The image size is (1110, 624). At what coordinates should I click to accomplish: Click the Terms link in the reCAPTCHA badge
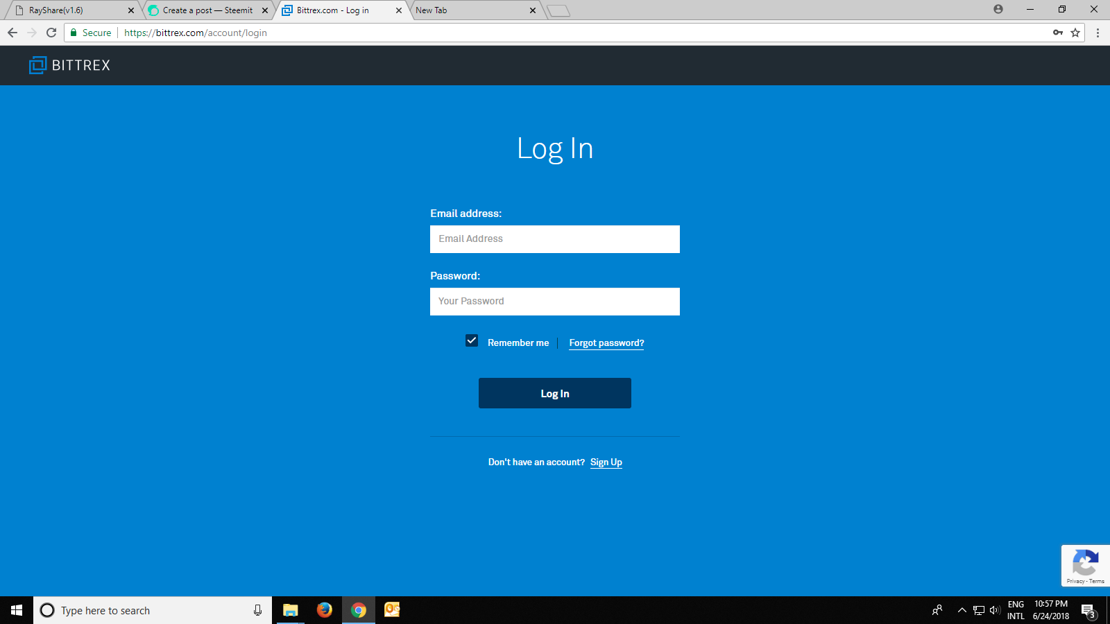click(1097, 581)
